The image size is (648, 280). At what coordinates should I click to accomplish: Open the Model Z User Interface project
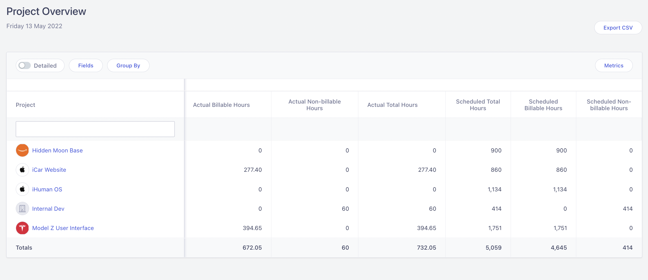pyautogui.click(x=63, y=228)
